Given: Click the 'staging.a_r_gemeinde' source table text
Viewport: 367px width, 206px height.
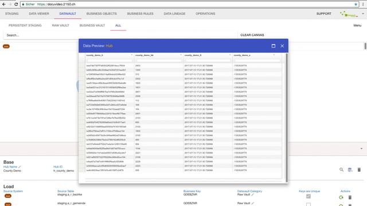Looking at the screenshot, I should (x=71, y=203).
